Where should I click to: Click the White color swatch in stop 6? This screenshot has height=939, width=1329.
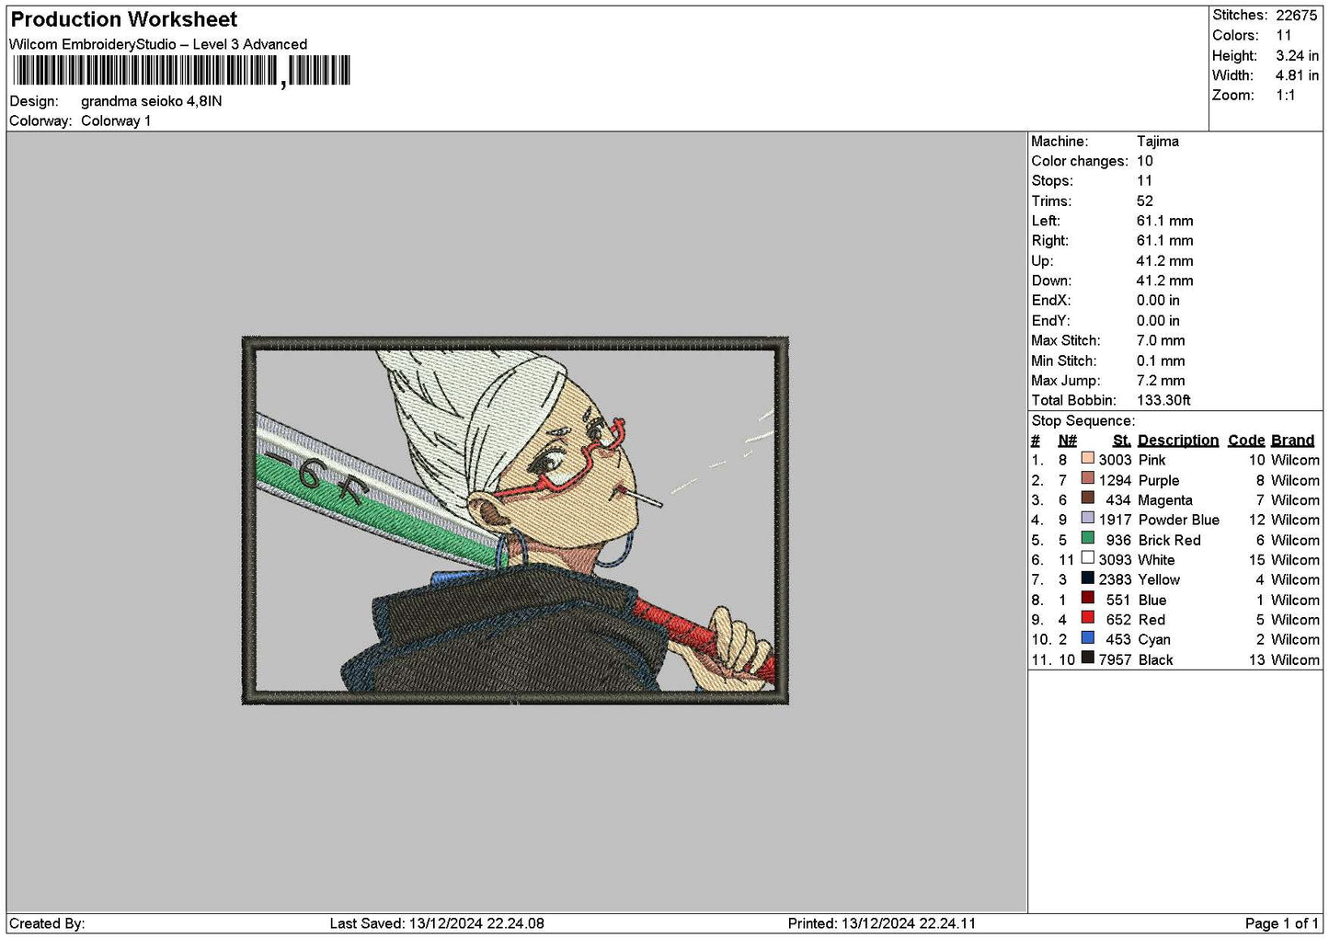1088,559
